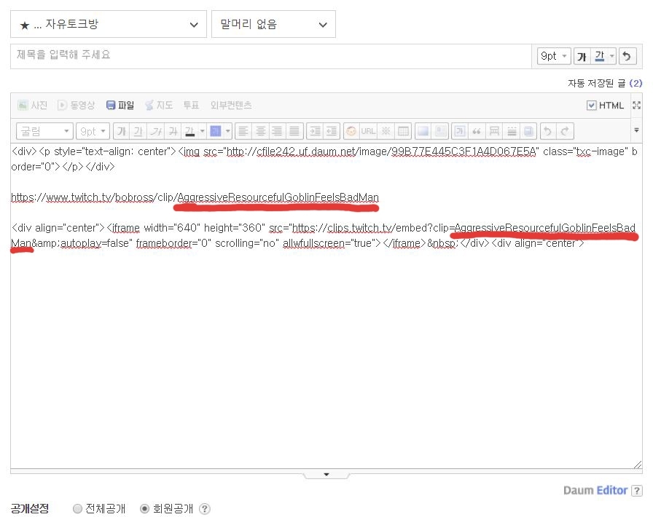This screenshot has width=653, height=517.
Task: Open the 자동 저장된 글 list
Action: [x=604, y=84]
